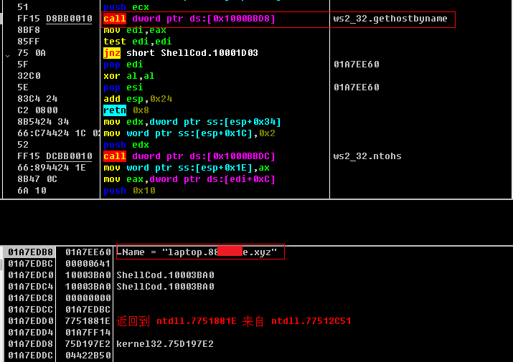Image resolution: width=513 pixels, height=362 pixels.
Task: Click the jnz short ShellCod.10001D03 jump
Action: coord(180,53)
